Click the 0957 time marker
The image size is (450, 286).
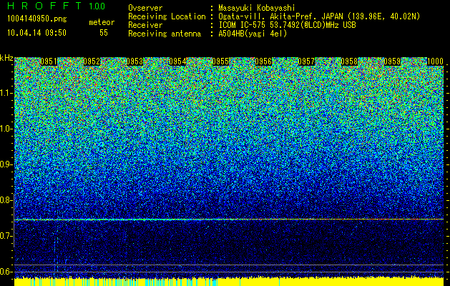[x=306, y=61]
